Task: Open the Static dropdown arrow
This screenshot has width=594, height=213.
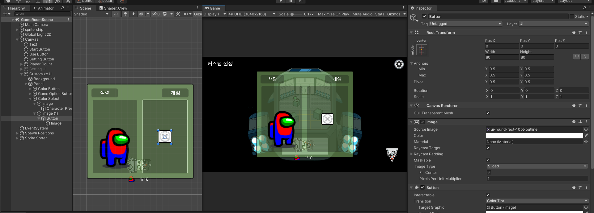Action: (x=587, y=16)
